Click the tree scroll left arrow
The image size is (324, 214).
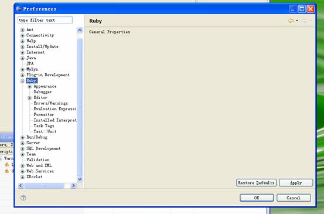click(x=21, y=185)
